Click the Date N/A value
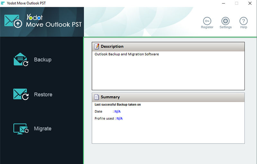257x164 pixels. pyautogui.click(x=117, y=111)
